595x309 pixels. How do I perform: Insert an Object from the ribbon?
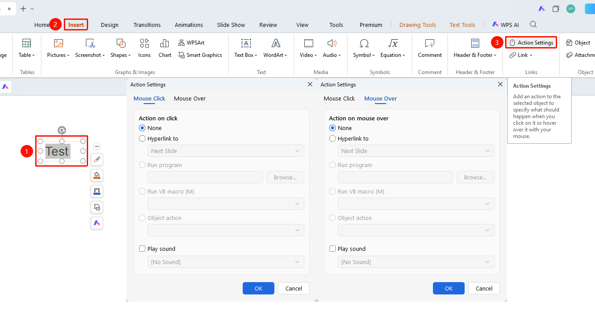[x=578, y=43]
